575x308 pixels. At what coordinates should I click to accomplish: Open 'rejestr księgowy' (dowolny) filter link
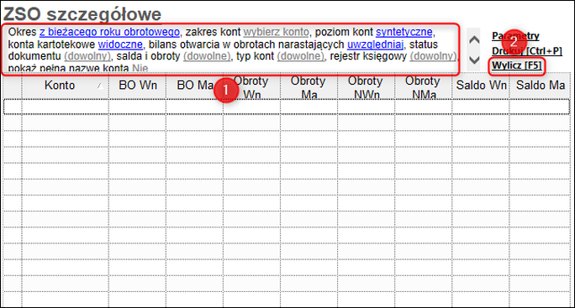433,56
